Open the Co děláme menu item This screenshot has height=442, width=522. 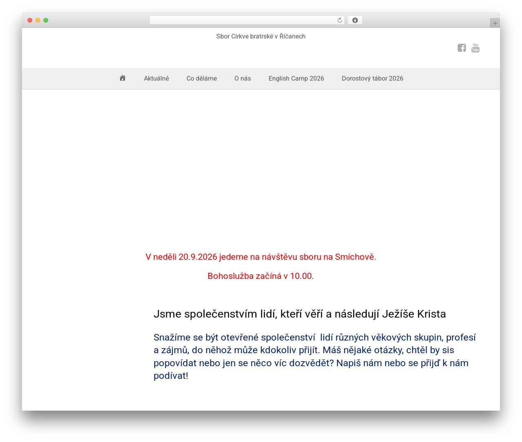click(x=201, y=78)
